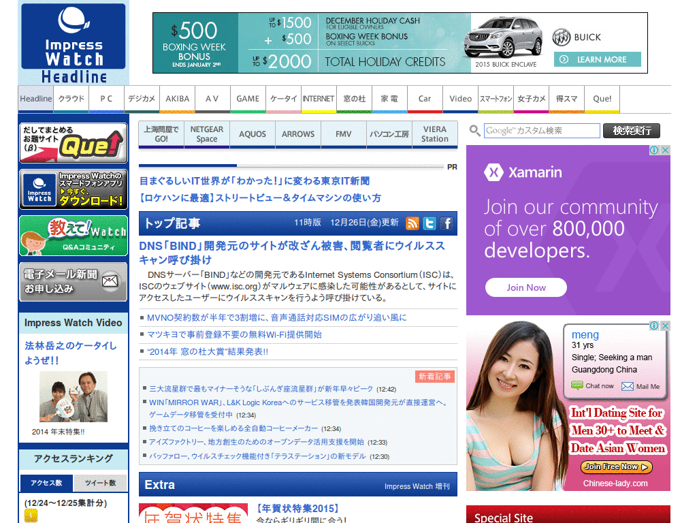Open the 得スマ navigation tab

[566, 99]
